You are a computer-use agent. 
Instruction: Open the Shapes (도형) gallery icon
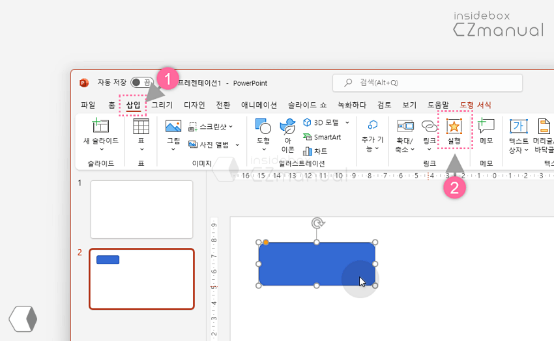click(263, 126)
